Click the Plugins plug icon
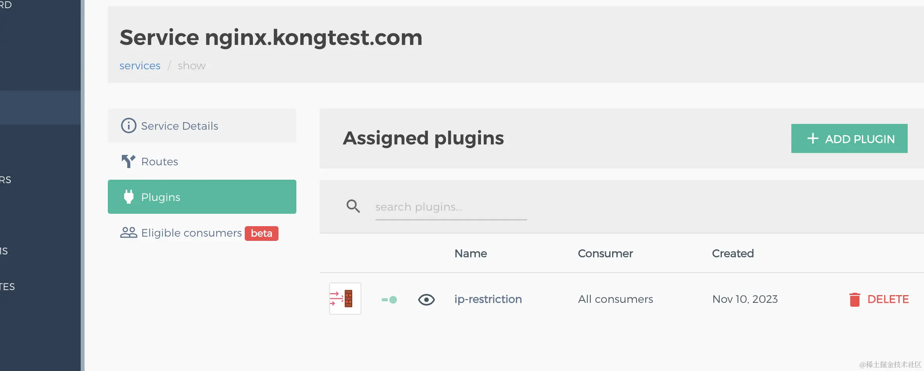924x371 pixels. [x=128, y=197]
